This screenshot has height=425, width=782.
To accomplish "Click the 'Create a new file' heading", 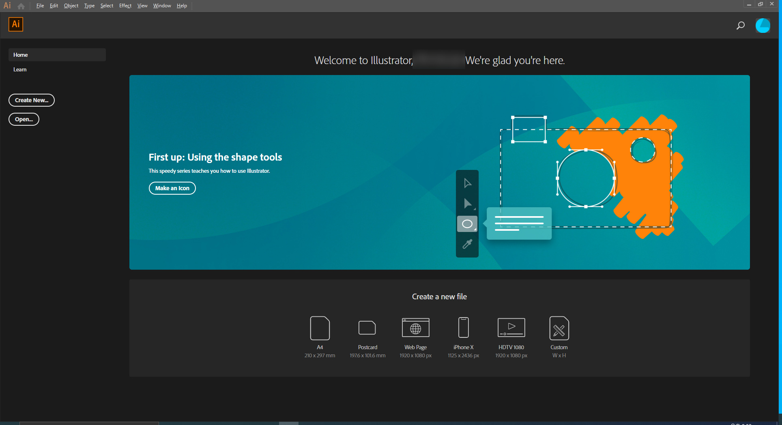I will pyautogui.click(x=440, y=296).
